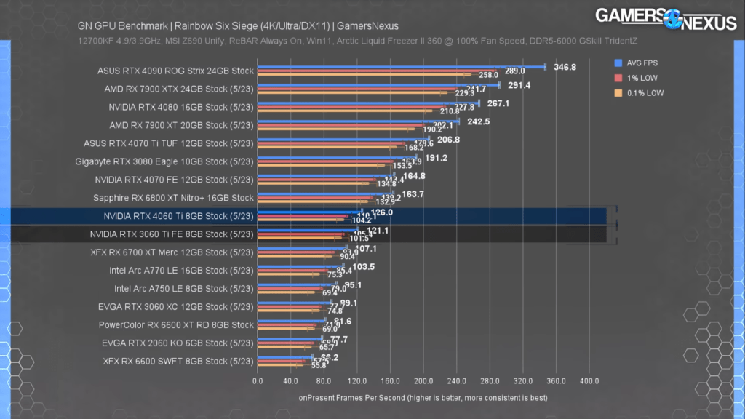Click the blue average FPS bar for the RX 7900 XTX

click(378, 85)
